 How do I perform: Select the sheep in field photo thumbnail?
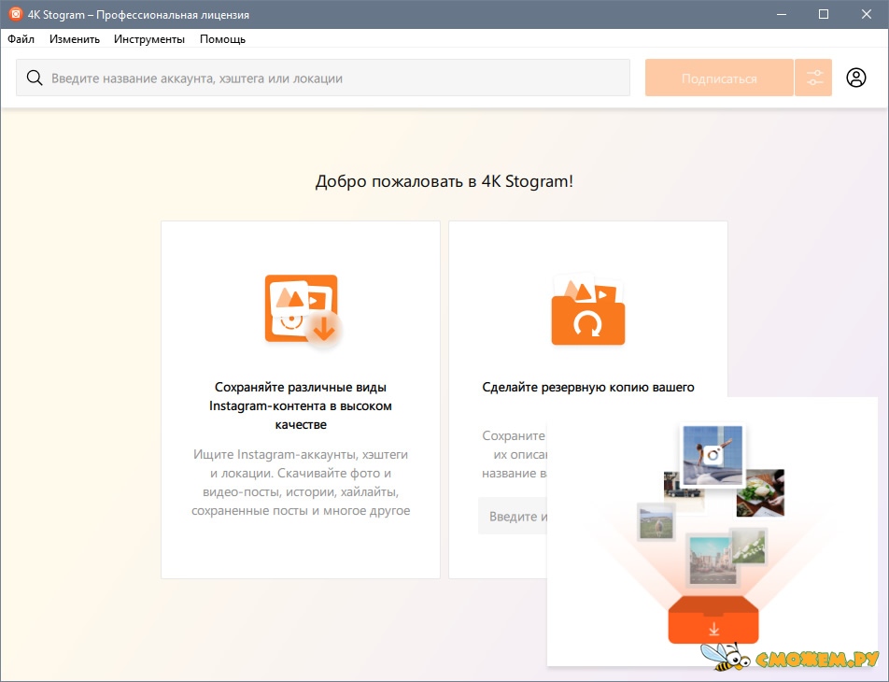tap(656, 522)
